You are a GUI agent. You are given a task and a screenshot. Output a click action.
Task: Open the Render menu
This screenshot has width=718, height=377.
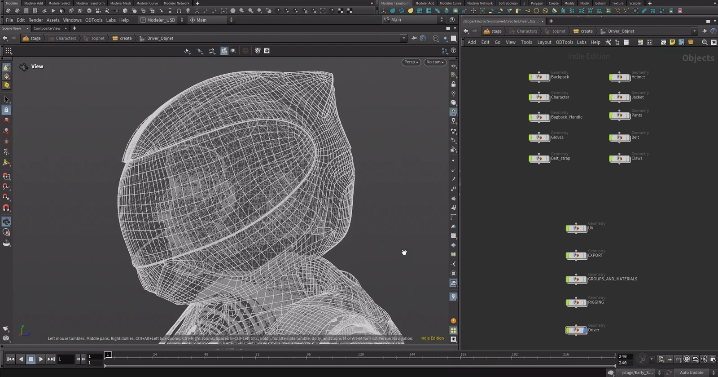[35, 20]
